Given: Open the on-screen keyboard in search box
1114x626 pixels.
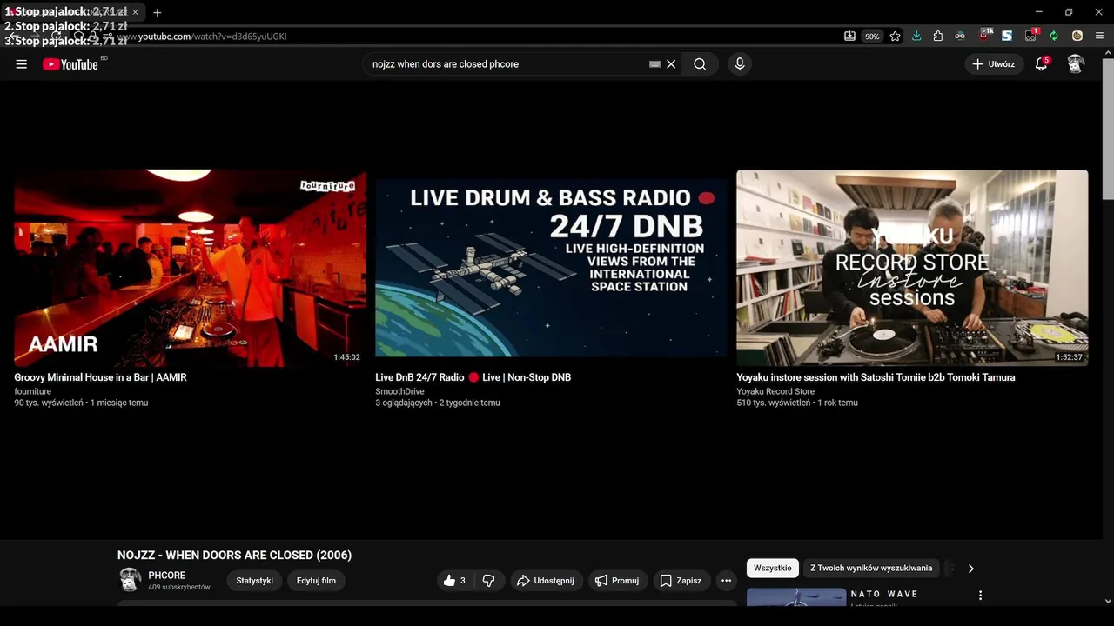Looking at the screenshot, I should coord(654,64).
